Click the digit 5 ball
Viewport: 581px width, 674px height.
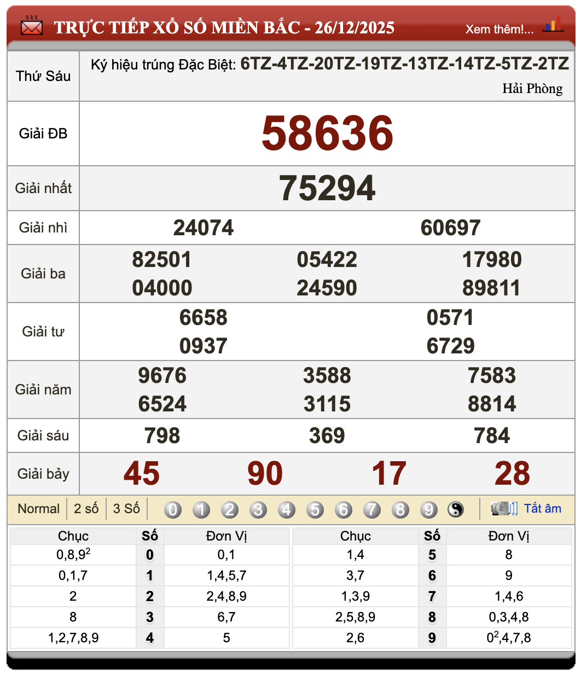[x=315, y=510]
